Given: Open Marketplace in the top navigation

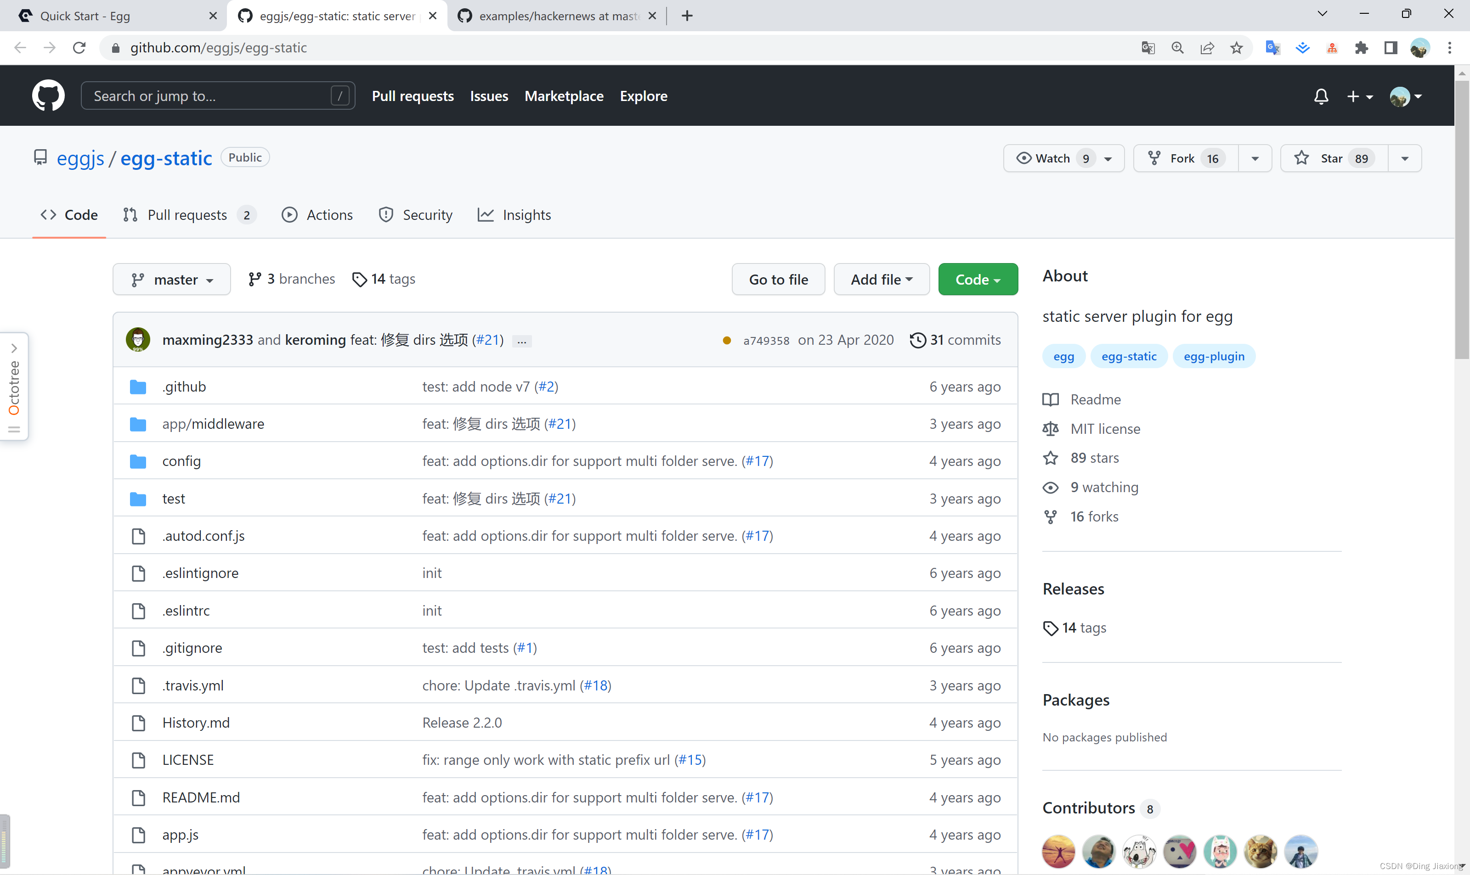Looking at the screenshot, I should tap(564, 96).
